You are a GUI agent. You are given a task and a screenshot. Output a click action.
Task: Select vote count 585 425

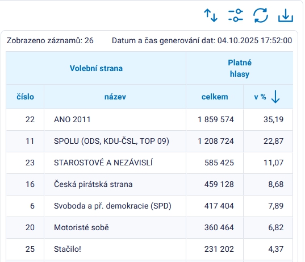(x=219, y=163)
